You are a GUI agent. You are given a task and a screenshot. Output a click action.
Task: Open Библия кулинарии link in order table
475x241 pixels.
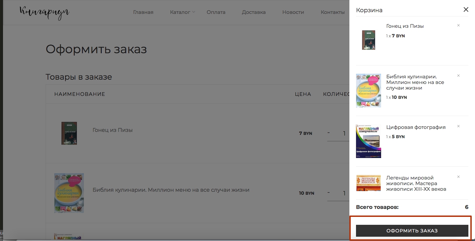[x=171, y=190]
